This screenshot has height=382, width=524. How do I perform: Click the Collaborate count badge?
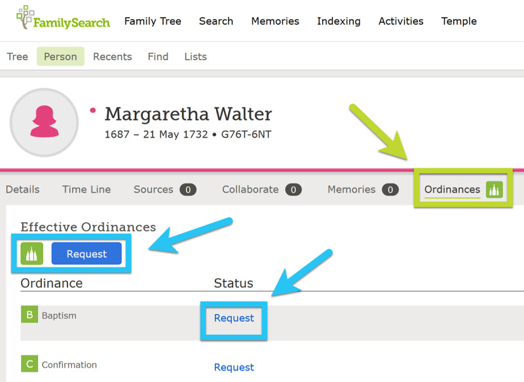tap(293, 190)
